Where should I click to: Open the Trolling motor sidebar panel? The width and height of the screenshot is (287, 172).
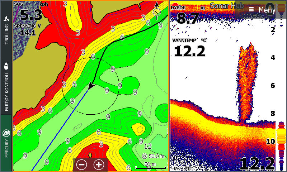6,29
